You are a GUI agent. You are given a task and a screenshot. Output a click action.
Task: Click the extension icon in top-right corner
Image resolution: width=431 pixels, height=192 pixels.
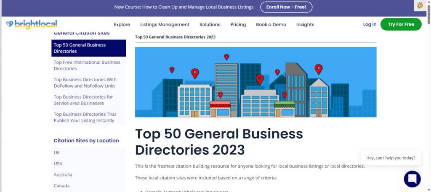click(x=420, y=5)
